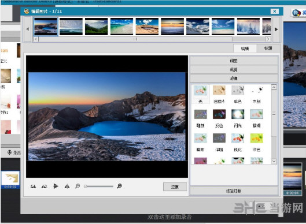Click the filter list's scroll-down arrow
This screenshot has height=224, width=306.
[x=274, y=161]
